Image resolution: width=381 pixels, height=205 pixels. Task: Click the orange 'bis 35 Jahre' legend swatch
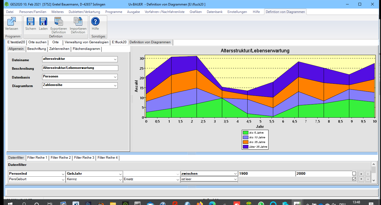[x=245, y=142]
